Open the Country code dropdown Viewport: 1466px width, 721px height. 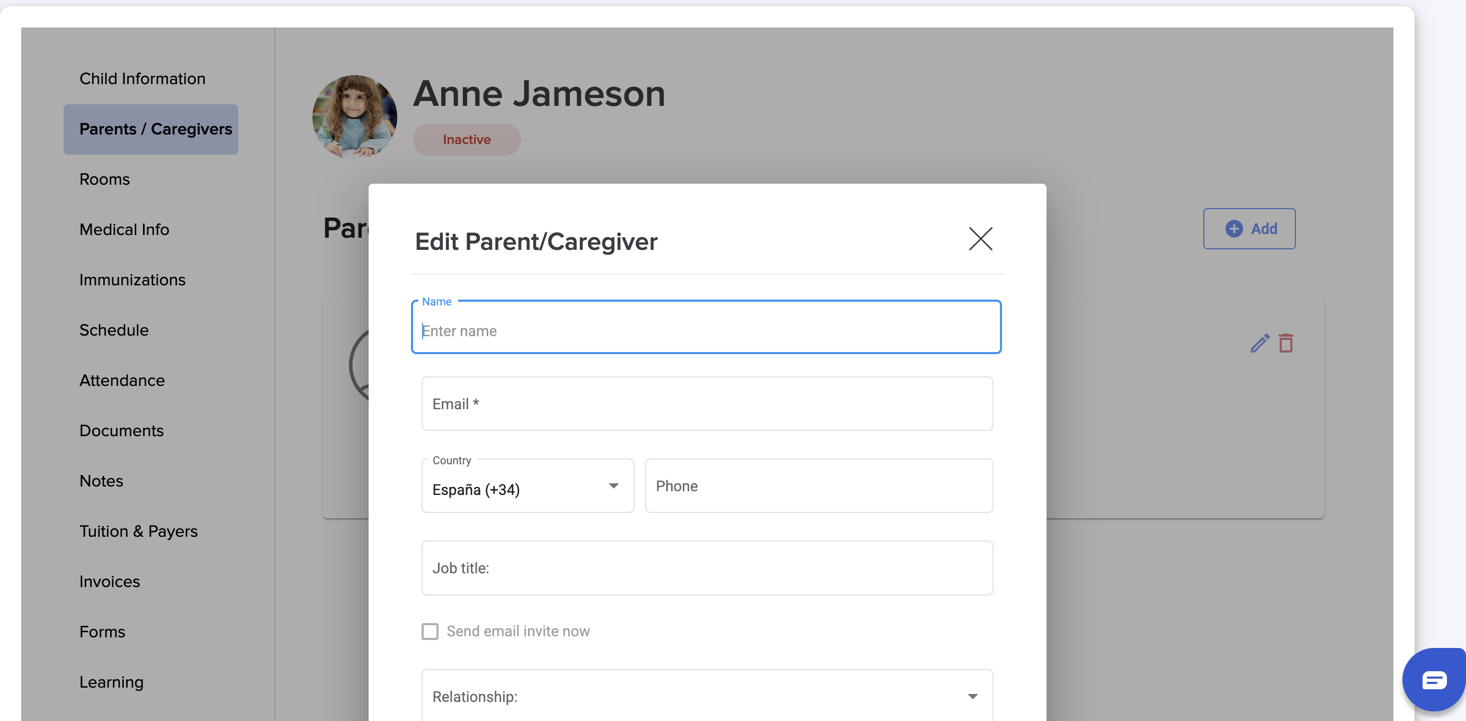pyautogui.click(x=527, y=489)
